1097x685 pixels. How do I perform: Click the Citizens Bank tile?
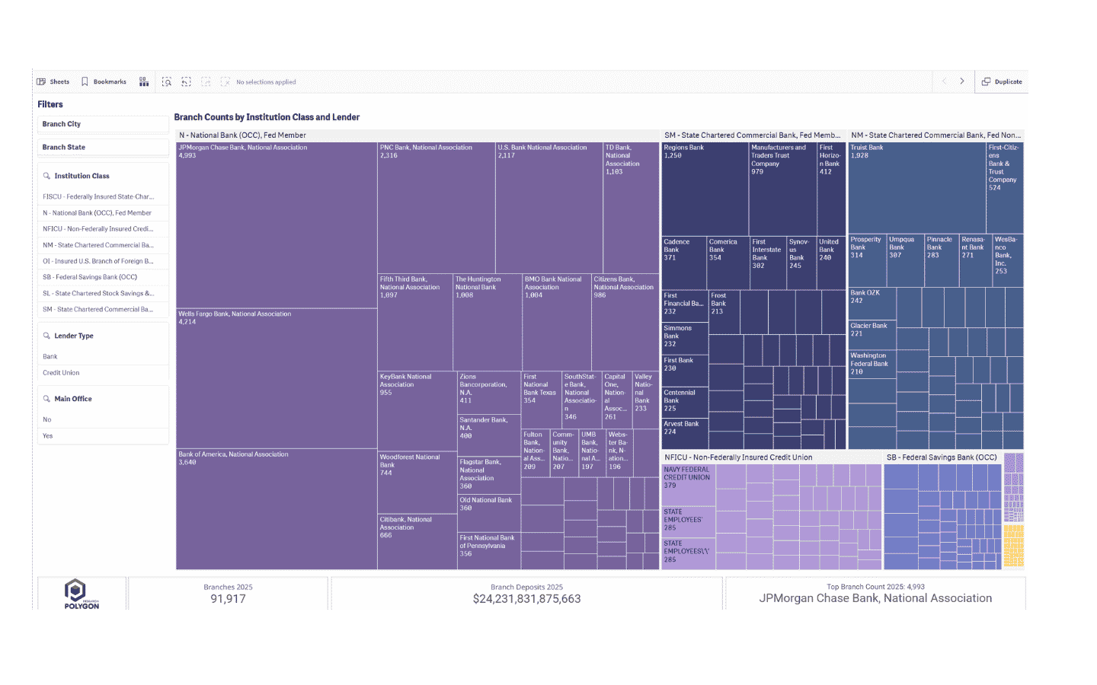pos(625,323)
